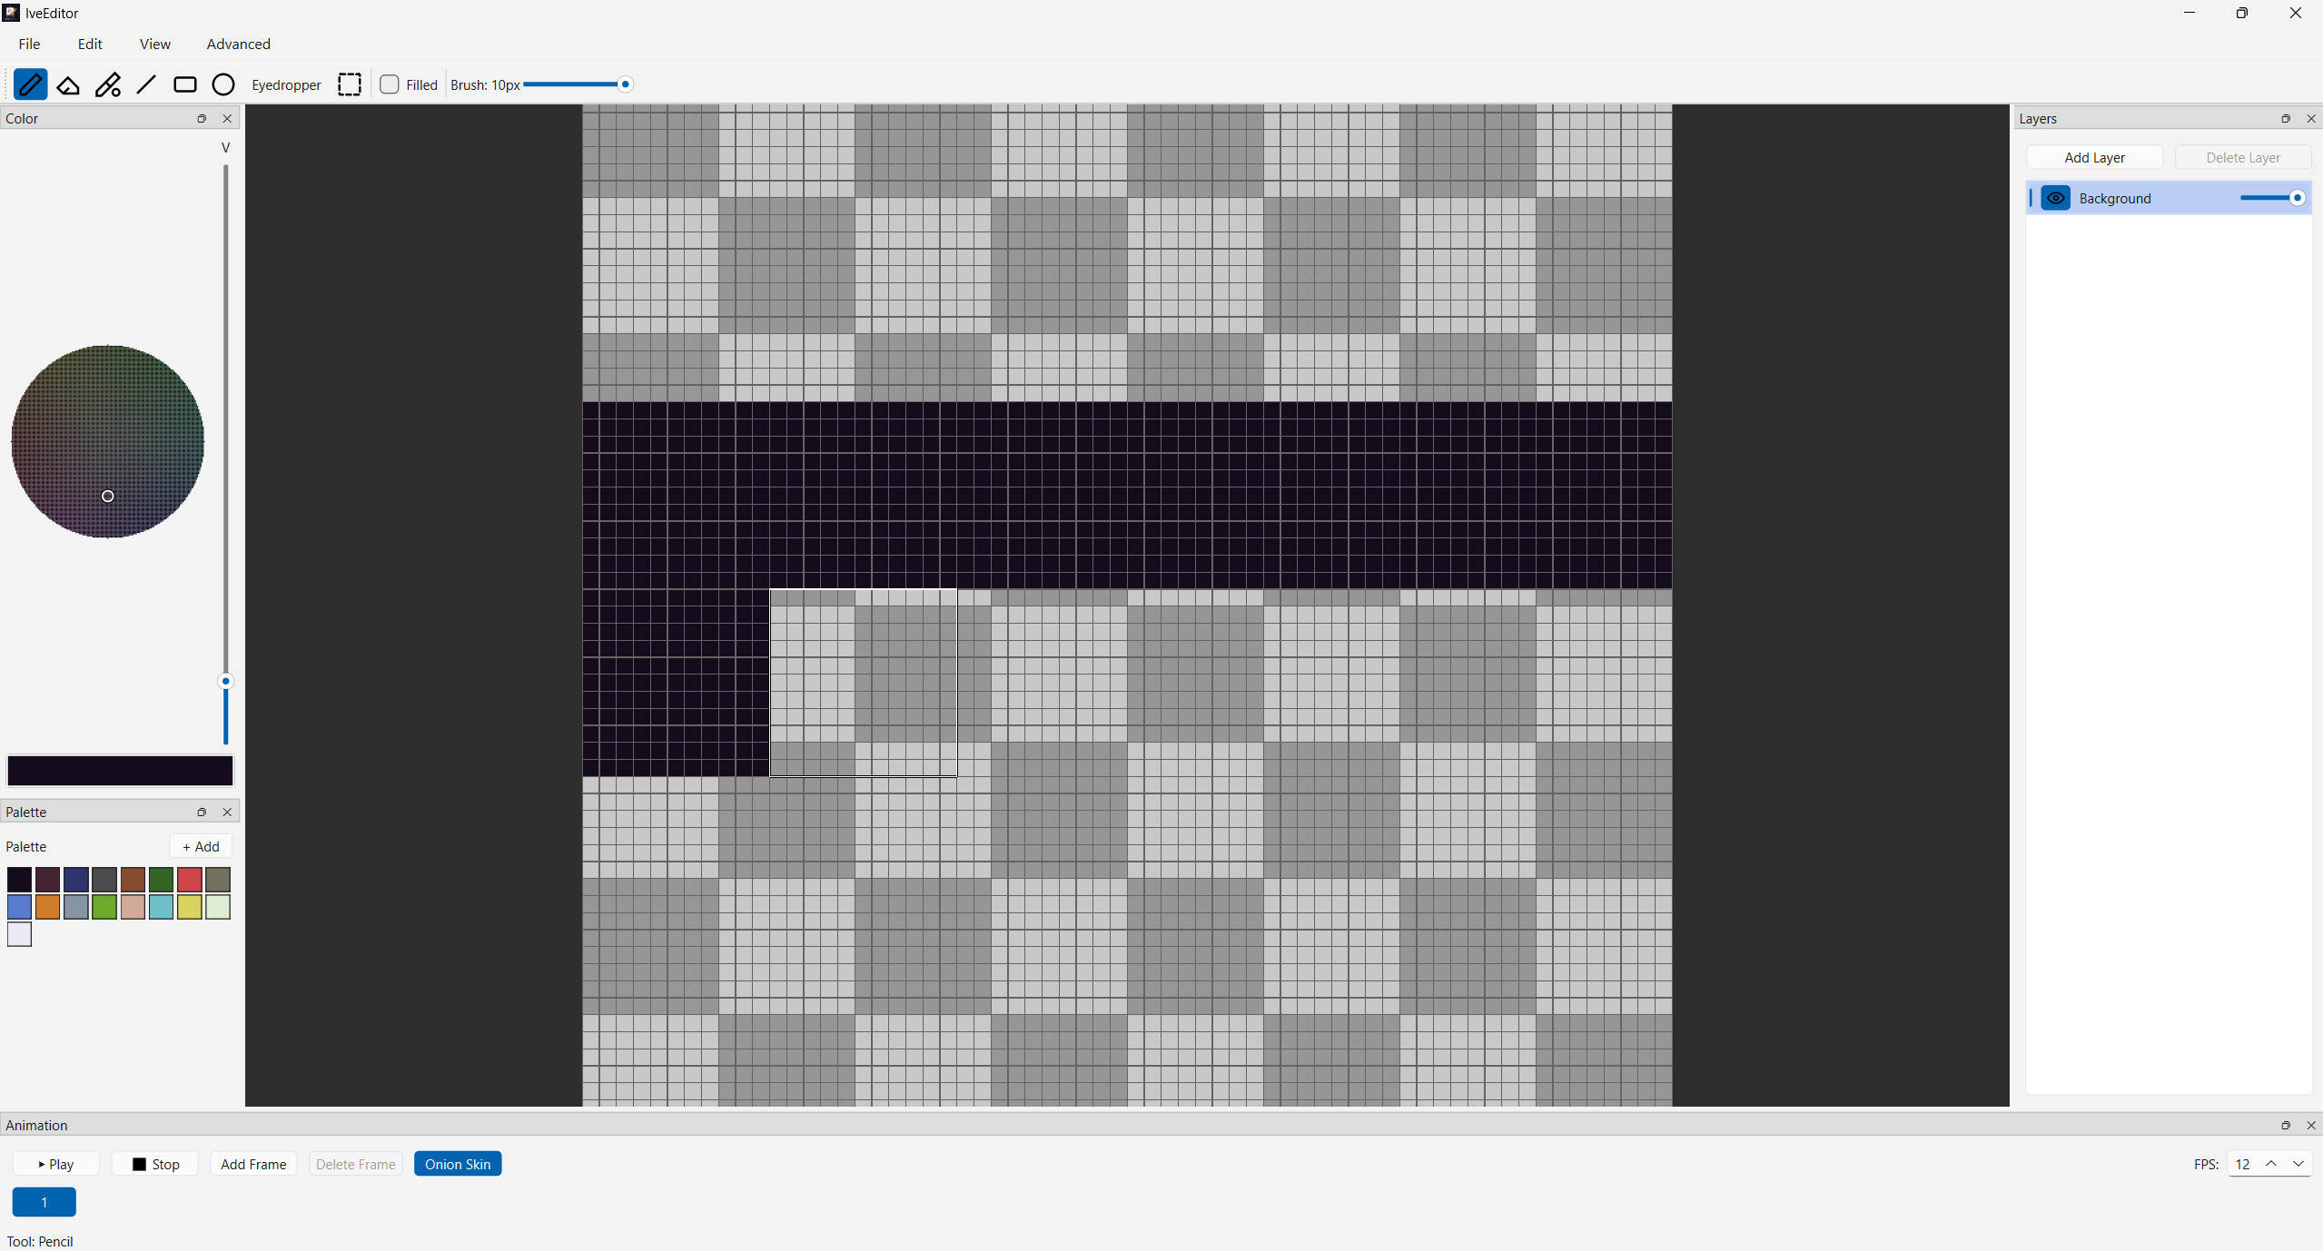Select the Rectangle shape tool

[x=185, y=84]
